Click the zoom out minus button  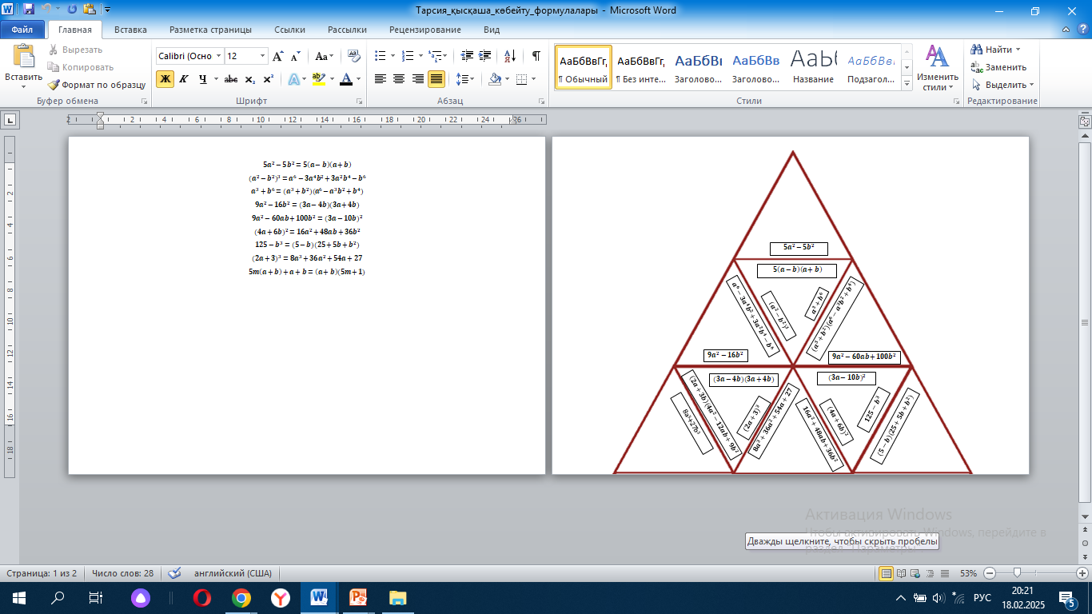[990, 573]
